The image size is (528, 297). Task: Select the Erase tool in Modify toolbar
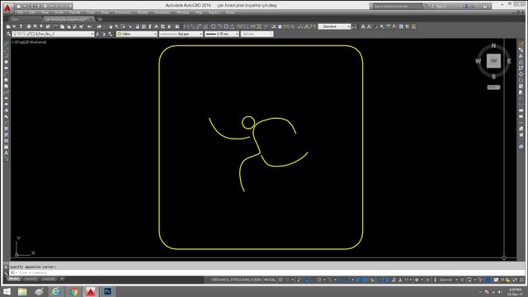pos(521,44)
